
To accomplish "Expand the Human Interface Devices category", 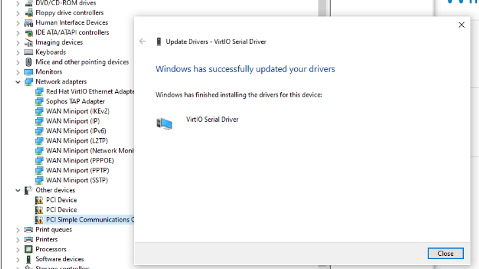I will tap(18, 22).
